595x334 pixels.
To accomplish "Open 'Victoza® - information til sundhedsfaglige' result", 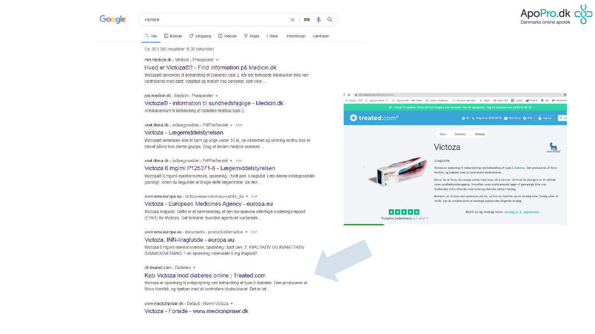I will [214, 103].
